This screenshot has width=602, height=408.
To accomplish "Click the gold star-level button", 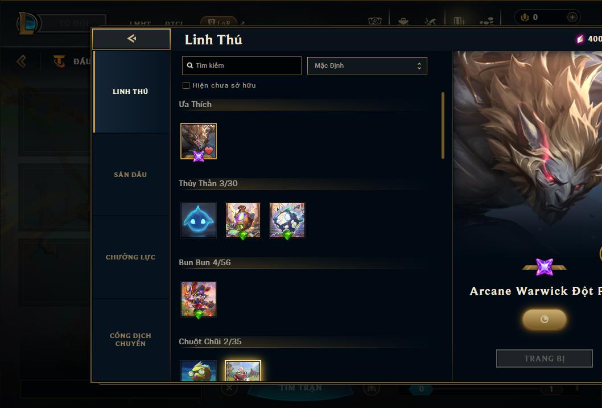I will [544, 320].
